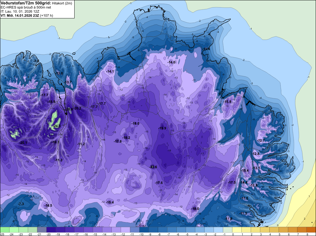Image resolution: width=316 pixels, height=236 pixels.
Task: Click the -17.5 reading in the east
Action: [x=232, y=182]
